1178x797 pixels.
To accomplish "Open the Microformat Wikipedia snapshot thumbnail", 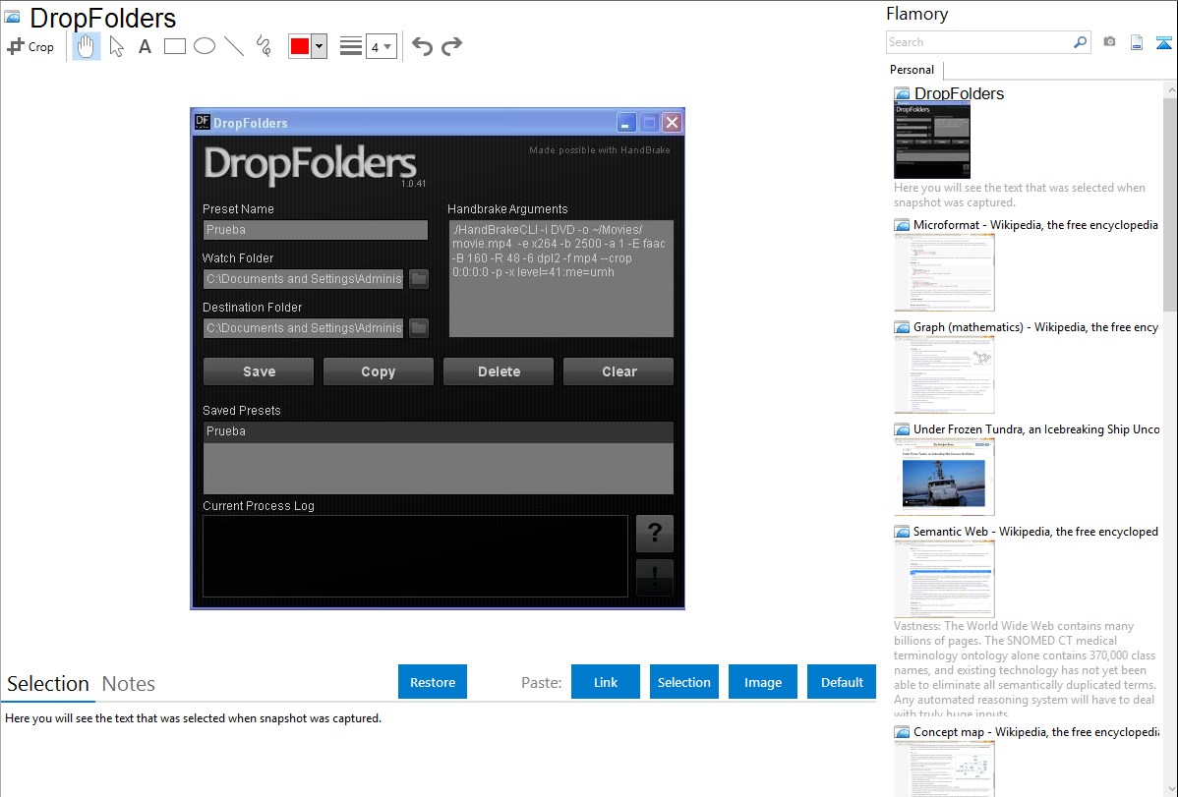I will click(x=944, y=272).
